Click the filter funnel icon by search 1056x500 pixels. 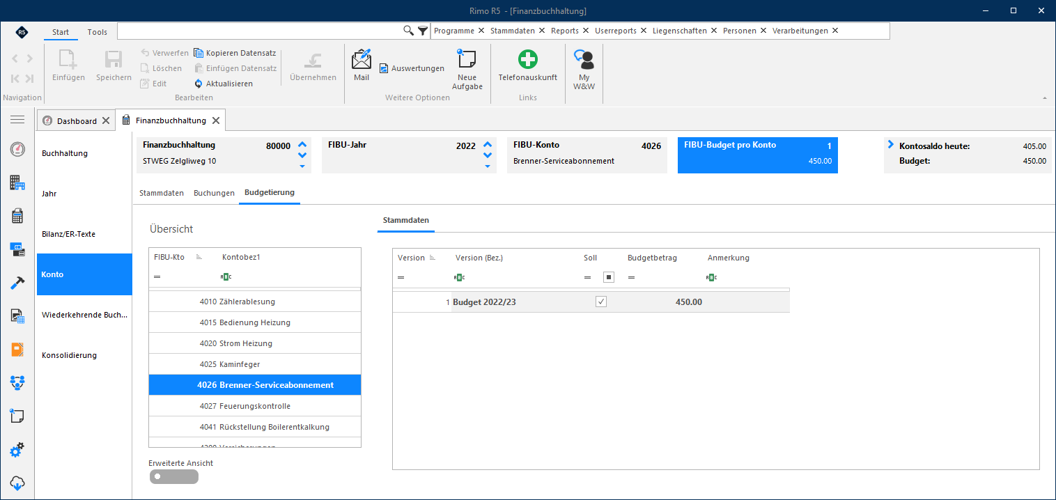(423, 31)
